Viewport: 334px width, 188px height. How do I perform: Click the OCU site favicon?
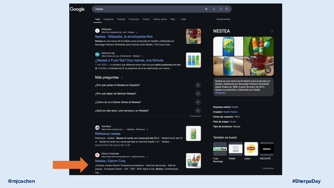97,54
